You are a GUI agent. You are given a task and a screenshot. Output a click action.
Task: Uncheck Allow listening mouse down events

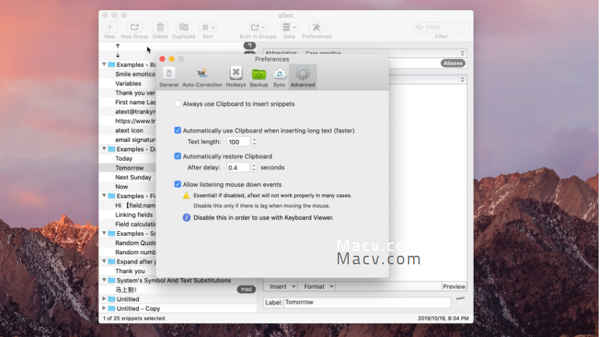pos(178,184)
